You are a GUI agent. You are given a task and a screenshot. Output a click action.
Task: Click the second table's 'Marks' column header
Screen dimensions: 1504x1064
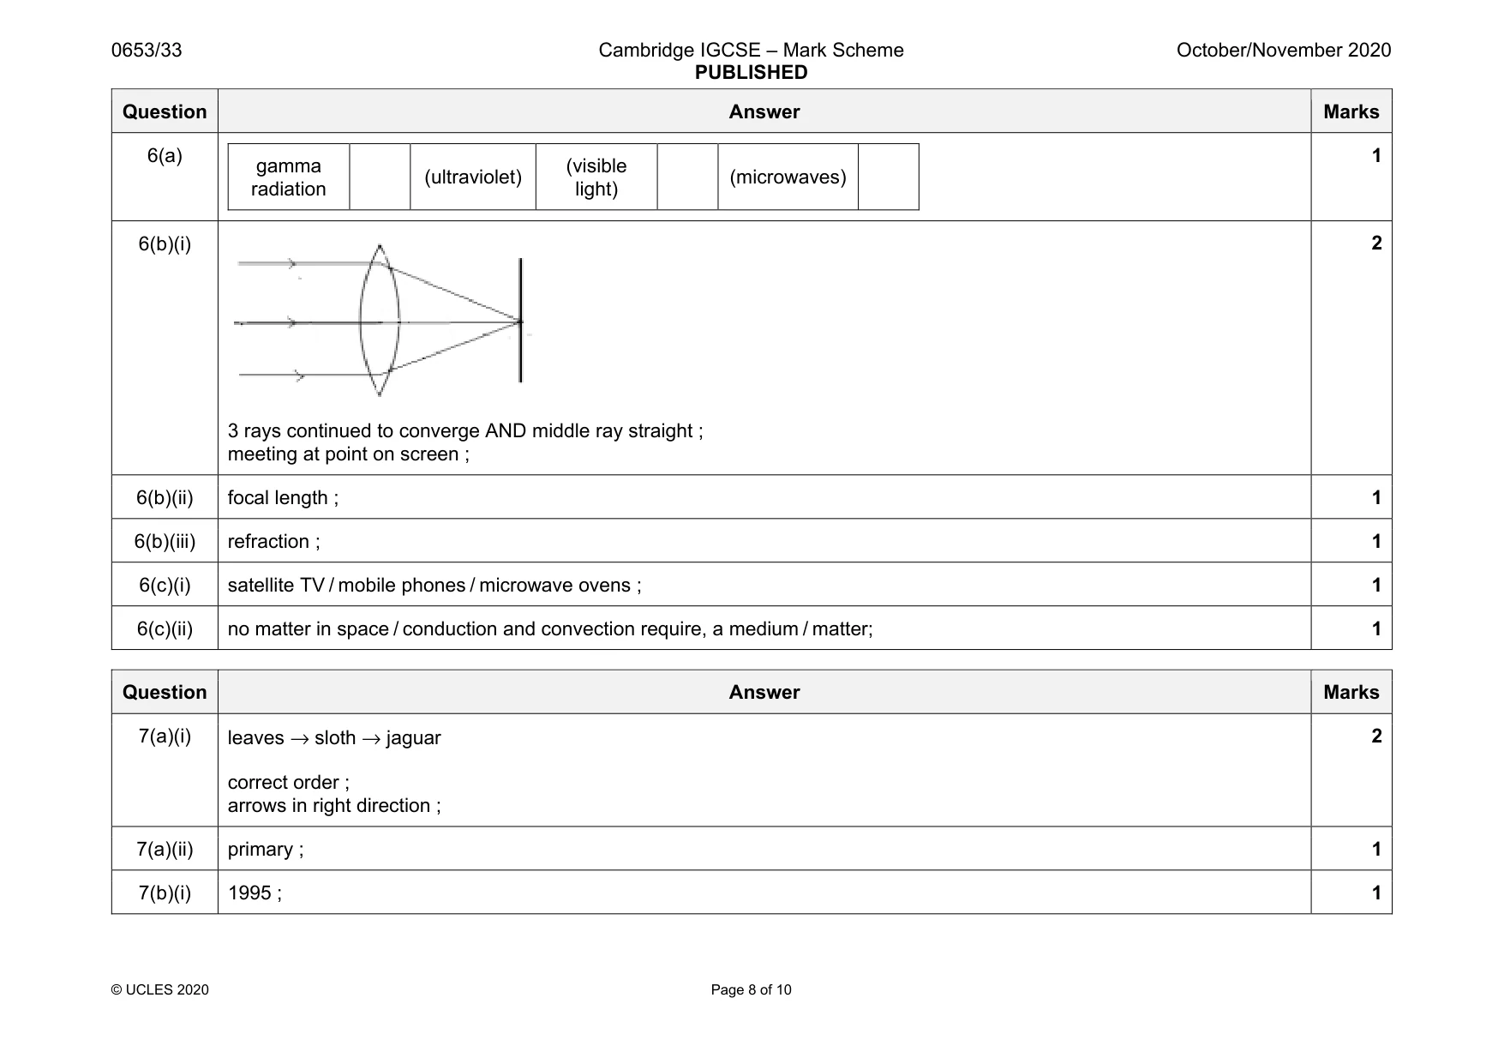[1351, 692]
